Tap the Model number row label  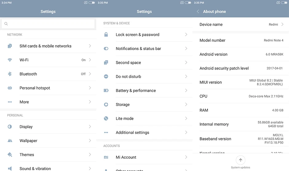[212, 40]
